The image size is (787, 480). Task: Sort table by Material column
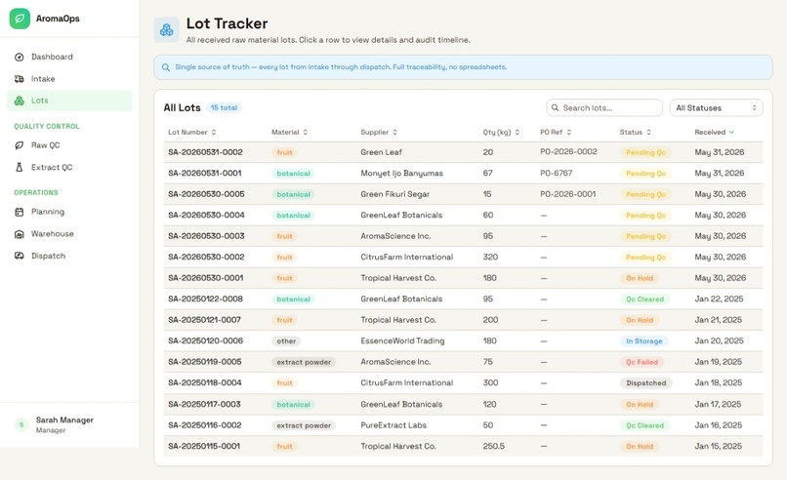click(x=289, y=132)
